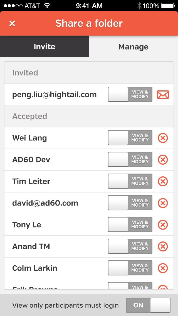Viewport: 178px width, 316px height.
Task: Remove Colm Larkin from shared folder
Action: click(163, 268)
